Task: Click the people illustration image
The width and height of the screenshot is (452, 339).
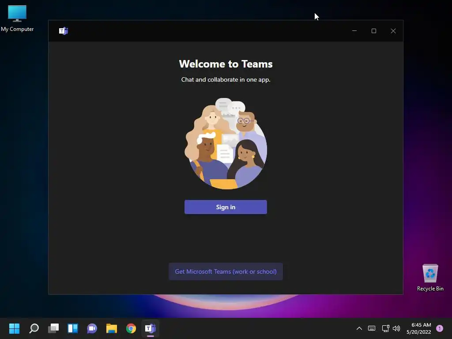Action: coord(226,143)
